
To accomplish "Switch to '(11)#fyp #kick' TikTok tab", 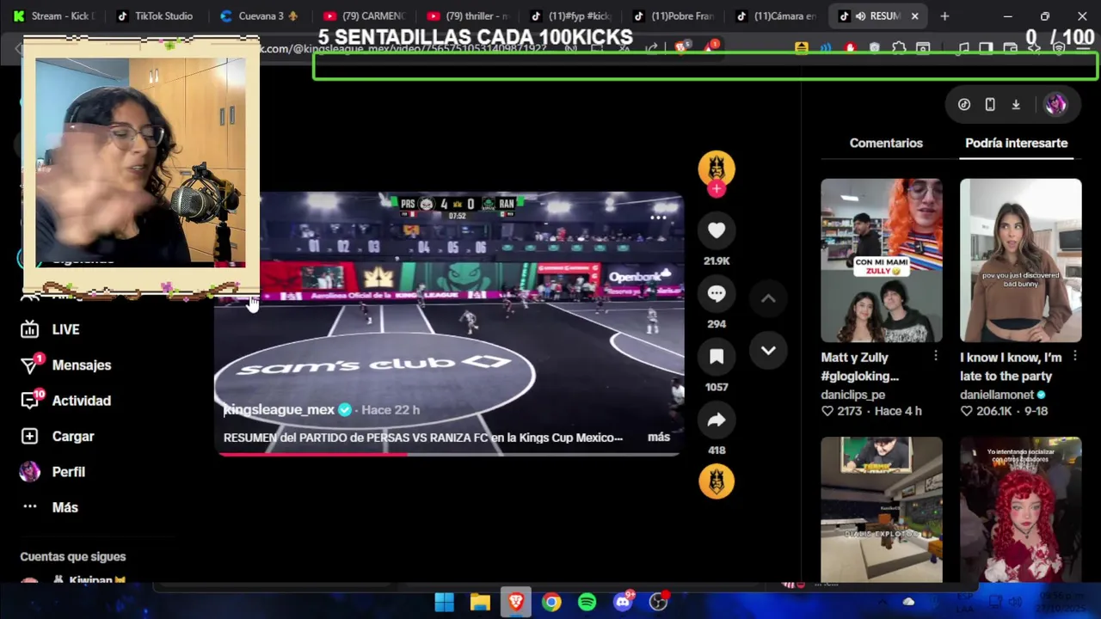I will coord(569,15).
